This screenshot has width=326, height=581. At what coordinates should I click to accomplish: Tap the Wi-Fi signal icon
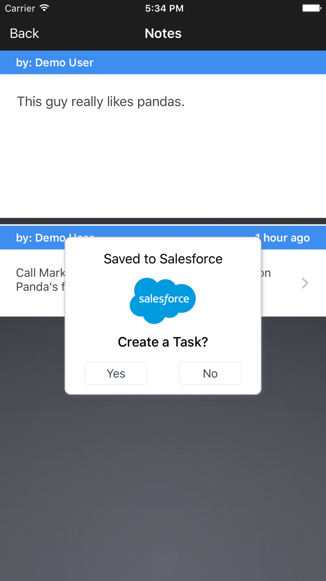44,8
